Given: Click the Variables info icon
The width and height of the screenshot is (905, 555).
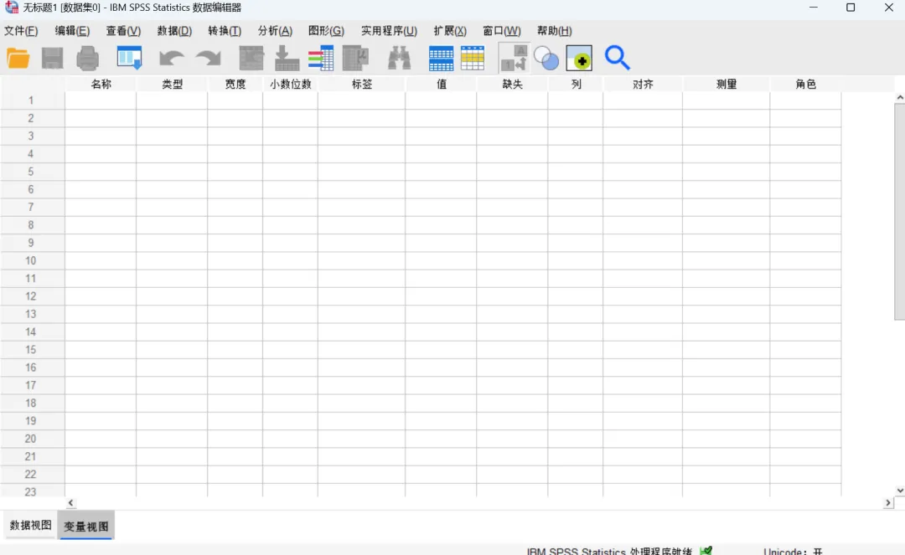Looking at the screenshot, I should point(321,59).
